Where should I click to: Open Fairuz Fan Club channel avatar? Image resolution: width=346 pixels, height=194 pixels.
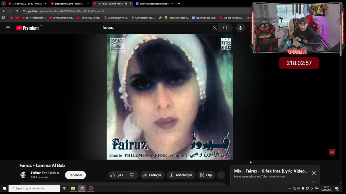pos(24,175)
